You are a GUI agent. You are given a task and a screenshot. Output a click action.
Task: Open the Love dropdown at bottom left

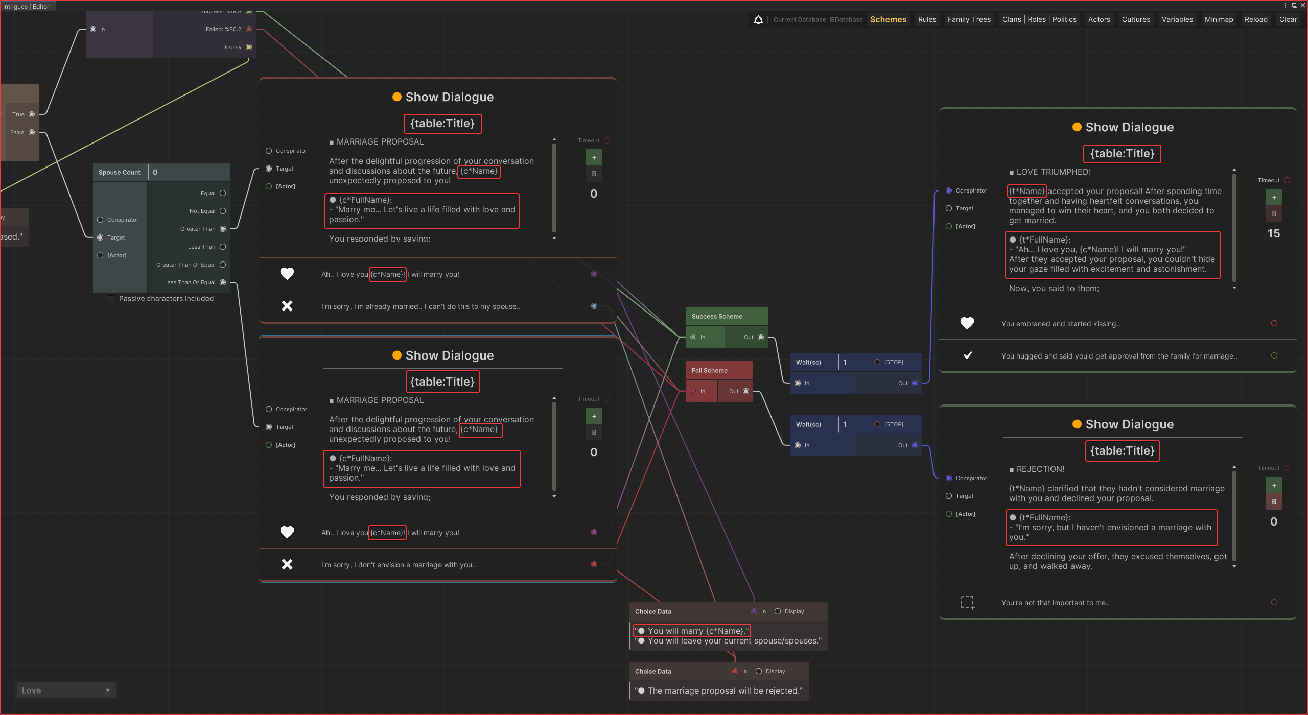(x=66, y=690)
